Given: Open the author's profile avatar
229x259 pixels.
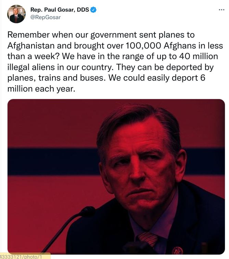Looking at the screenshot, I should point(16,14).
